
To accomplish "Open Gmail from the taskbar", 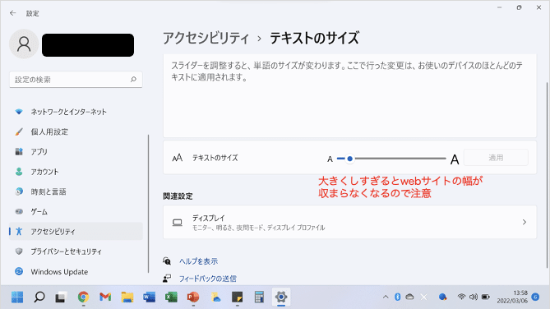I will click(x=105, y=297).
